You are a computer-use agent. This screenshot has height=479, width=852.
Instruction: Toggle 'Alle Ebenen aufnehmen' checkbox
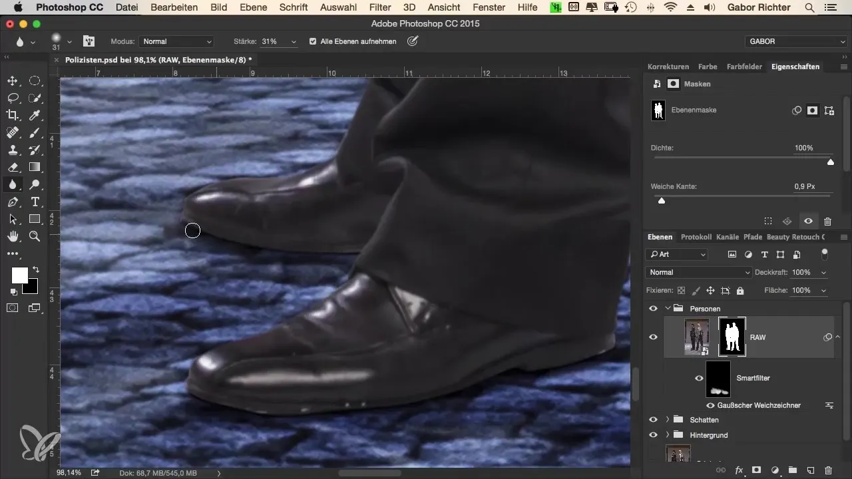pos(313,41)
